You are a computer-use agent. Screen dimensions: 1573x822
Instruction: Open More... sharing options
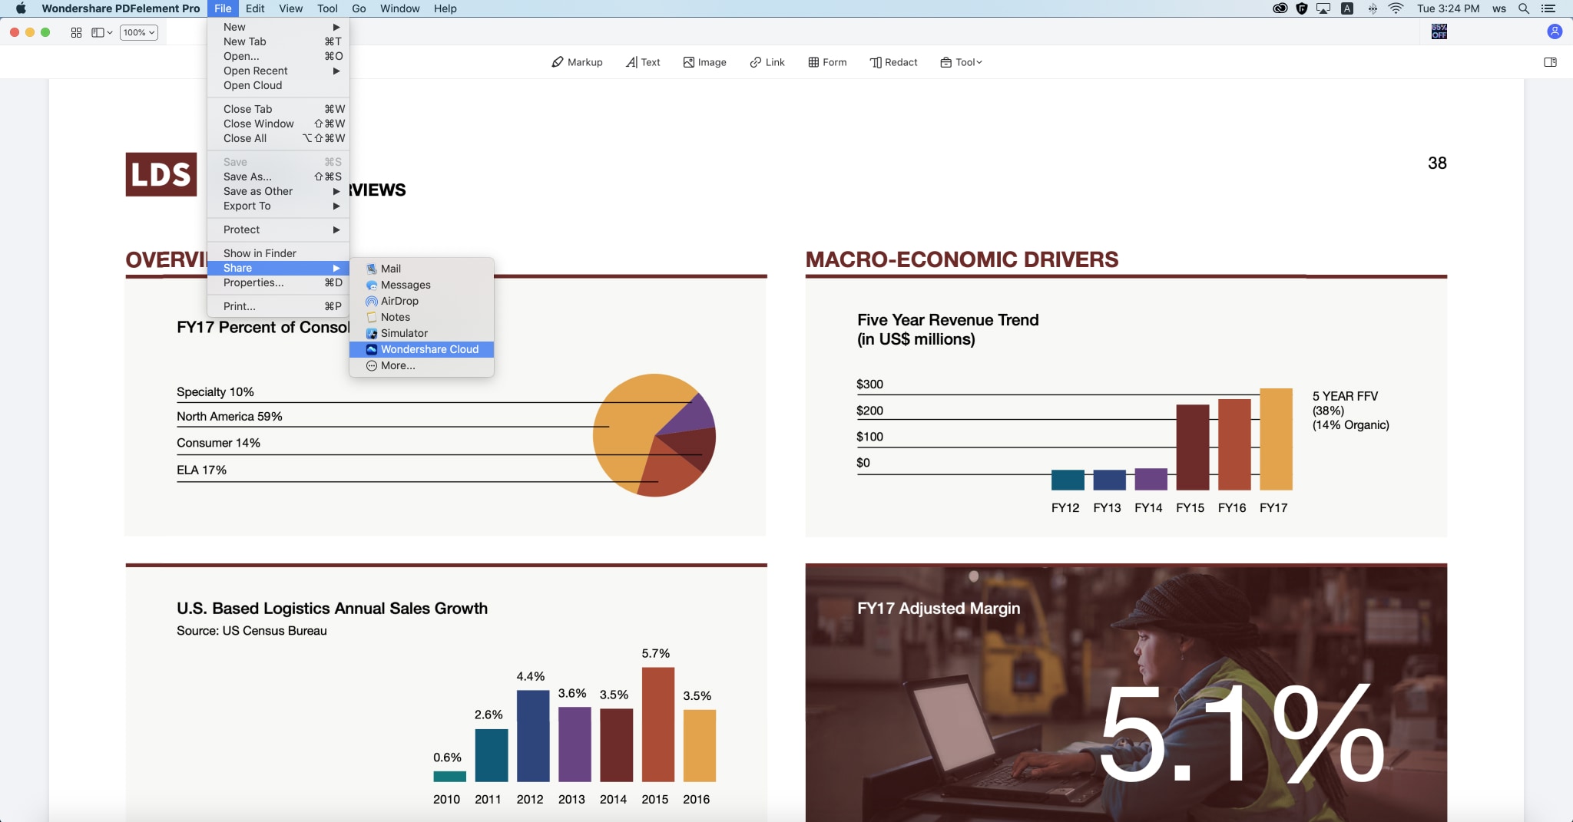(x=422, y=365)
